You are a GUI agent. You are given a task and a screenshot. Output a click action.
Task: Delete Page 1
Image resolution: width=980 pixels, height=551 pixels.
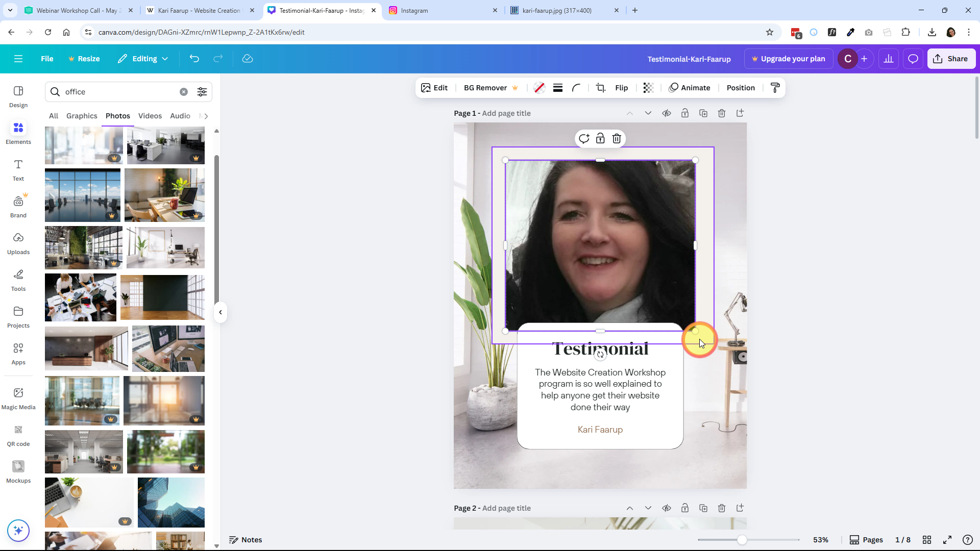[722, 113]
